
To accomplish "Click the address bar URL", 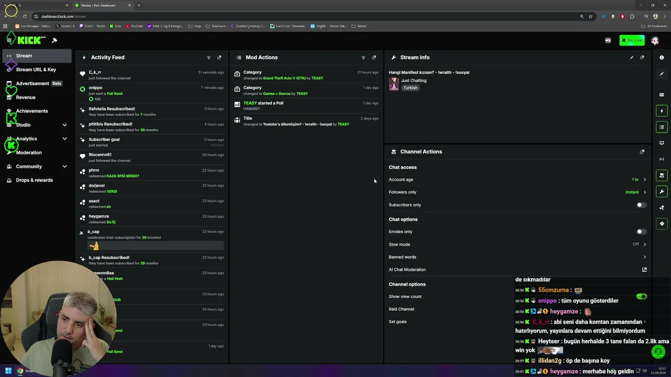I will (x=63, y=16).
